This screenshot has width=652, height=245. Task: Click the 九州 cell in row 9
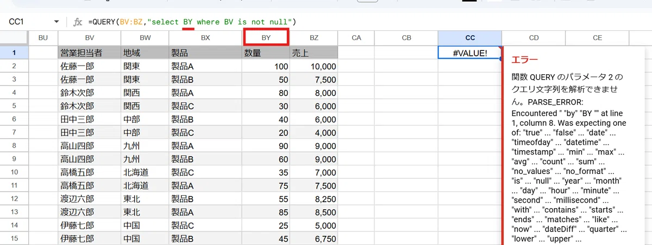click(x=145, y=159)
